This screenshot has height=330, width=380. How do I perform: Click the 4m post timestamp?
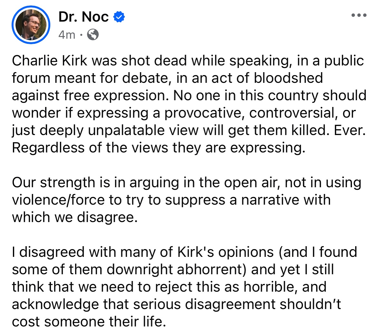pos(67,34)
